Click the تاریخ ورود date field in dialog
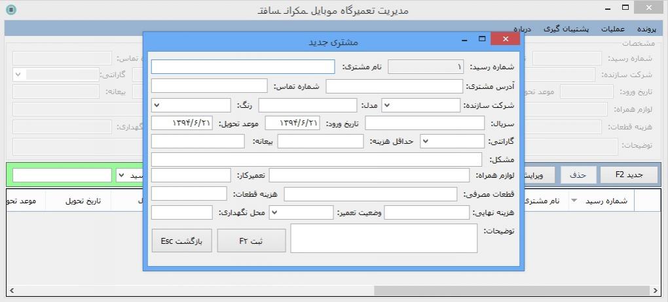The width and height of the screenshot is (668, 302). point(292,124)
